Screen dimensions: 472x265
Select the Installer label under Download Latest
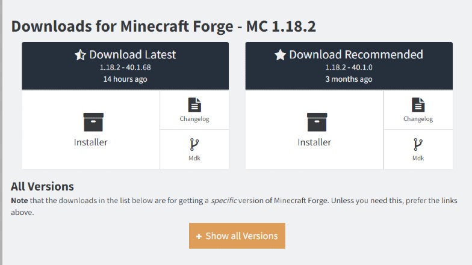90,142
